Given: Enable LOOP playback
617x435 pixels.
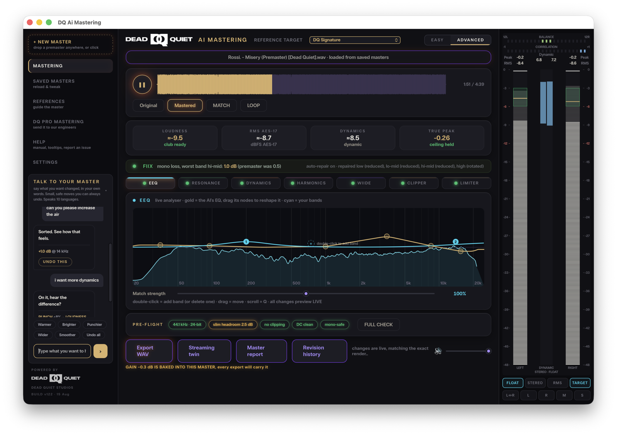Looking at the screenshot, I should 253,105.
